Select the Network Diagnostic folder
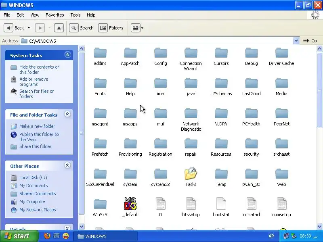The width and height of the screenshot is (323, 242). point(191,120)
